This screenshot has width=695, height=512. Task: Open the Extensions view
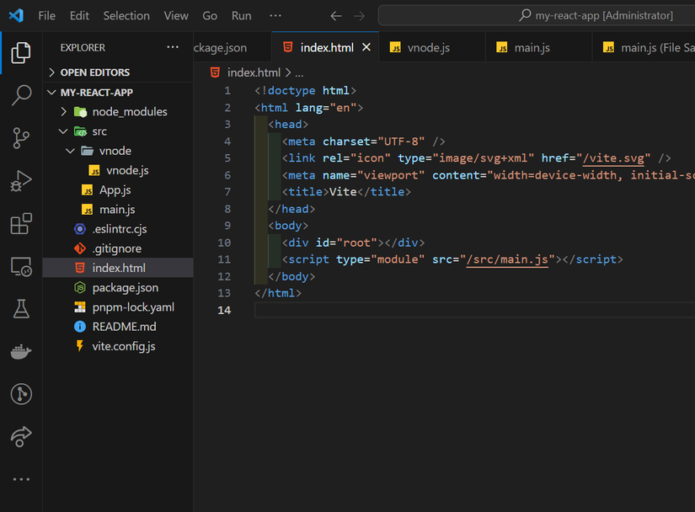click(x=21, y=224)
